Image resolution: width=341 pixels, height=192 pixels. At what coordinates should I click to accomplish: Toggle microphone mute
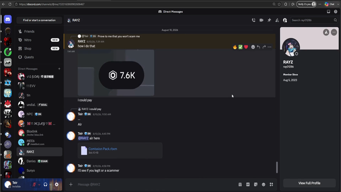pos(34,185)
